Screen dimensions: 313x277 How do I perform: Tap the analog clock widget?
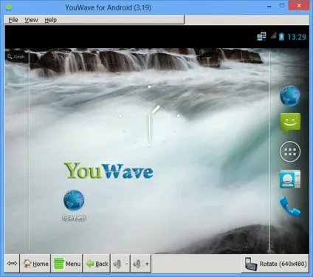pyautogui.click(x=149, y=116)
